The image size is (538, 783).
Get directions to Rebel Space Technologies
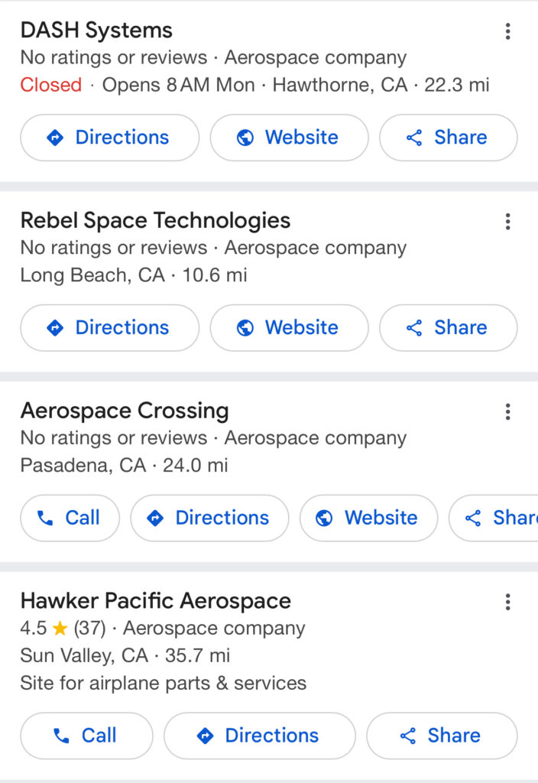tap(110, 327)
